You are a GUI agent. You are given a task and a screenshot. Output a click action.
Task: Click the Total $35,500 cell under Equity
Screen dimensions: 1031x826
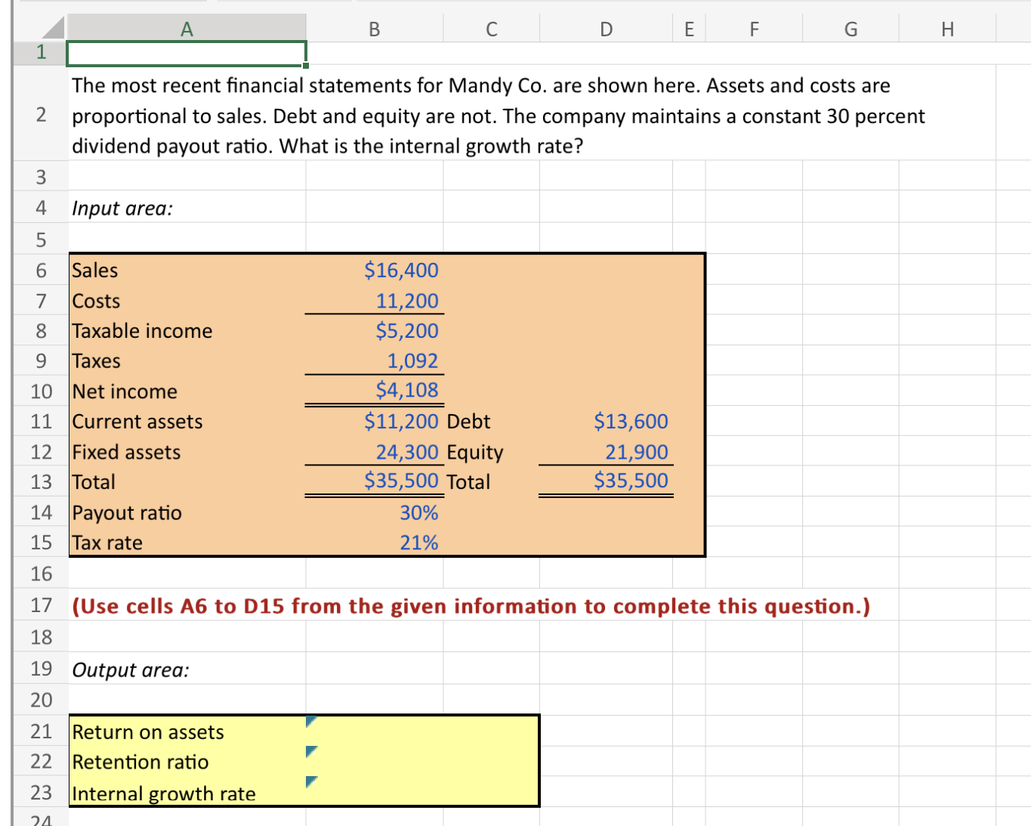click(605, 481)
